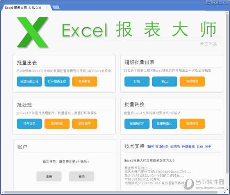Close the Excel报表大师 tab
Viewport: 230px width, 195px height.
[47, 7]
